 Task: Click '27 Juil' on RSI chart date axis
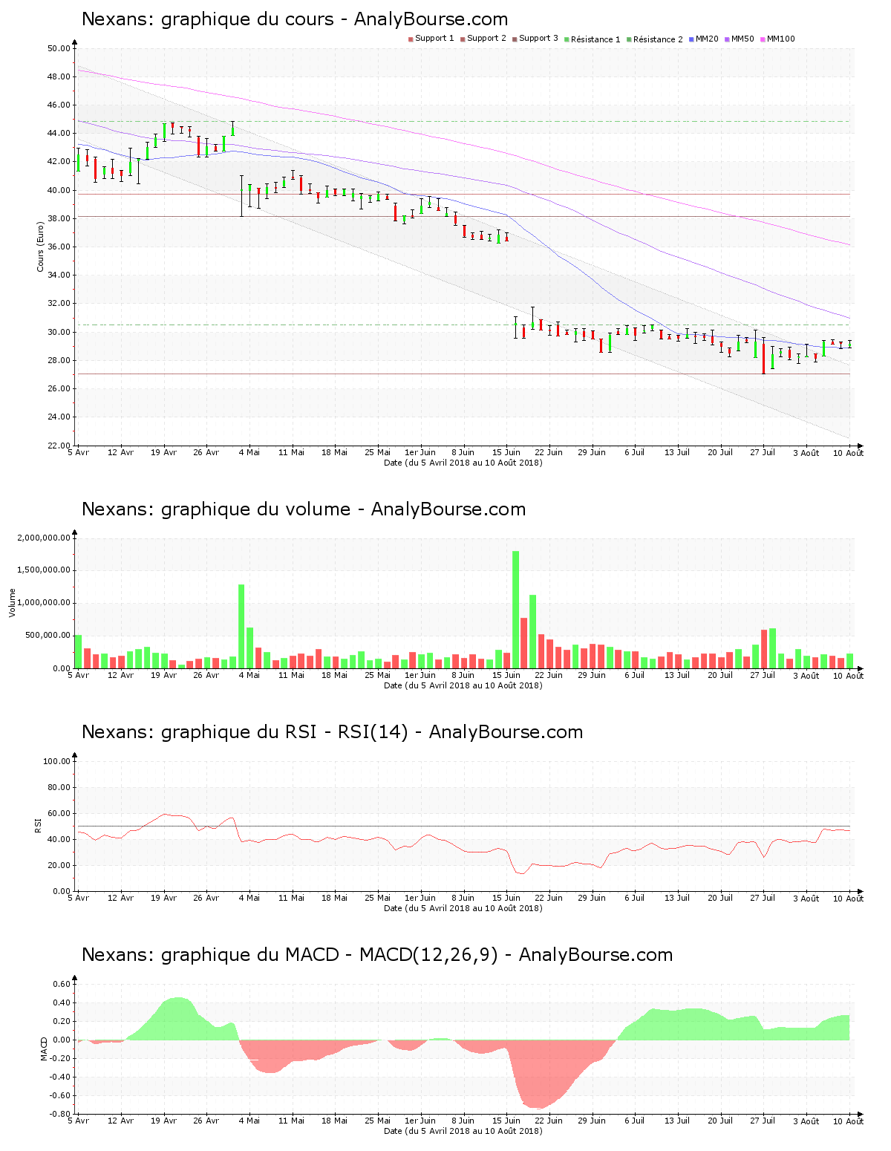tap(763, 898)
